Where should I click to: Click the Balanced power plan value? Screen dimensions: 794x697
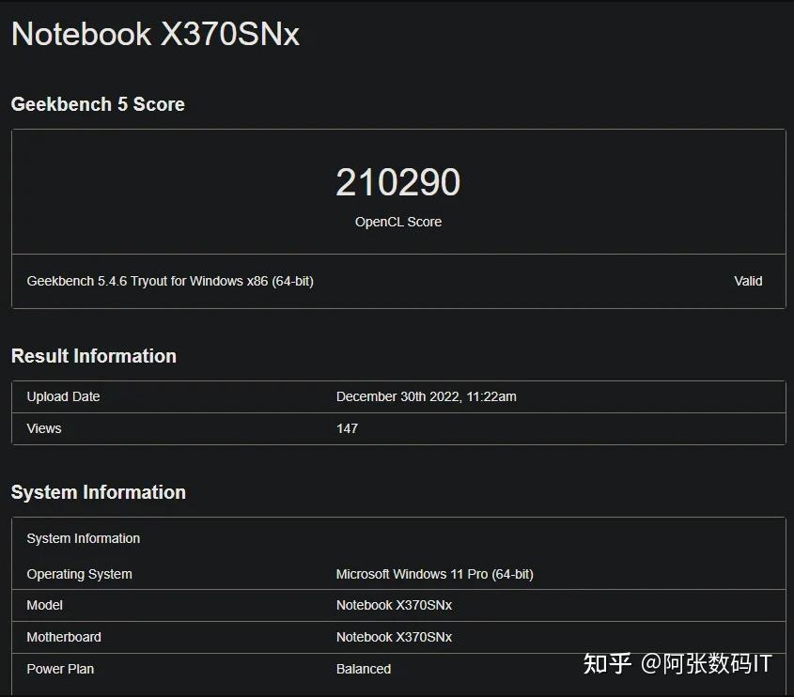[x=363, y=669]
